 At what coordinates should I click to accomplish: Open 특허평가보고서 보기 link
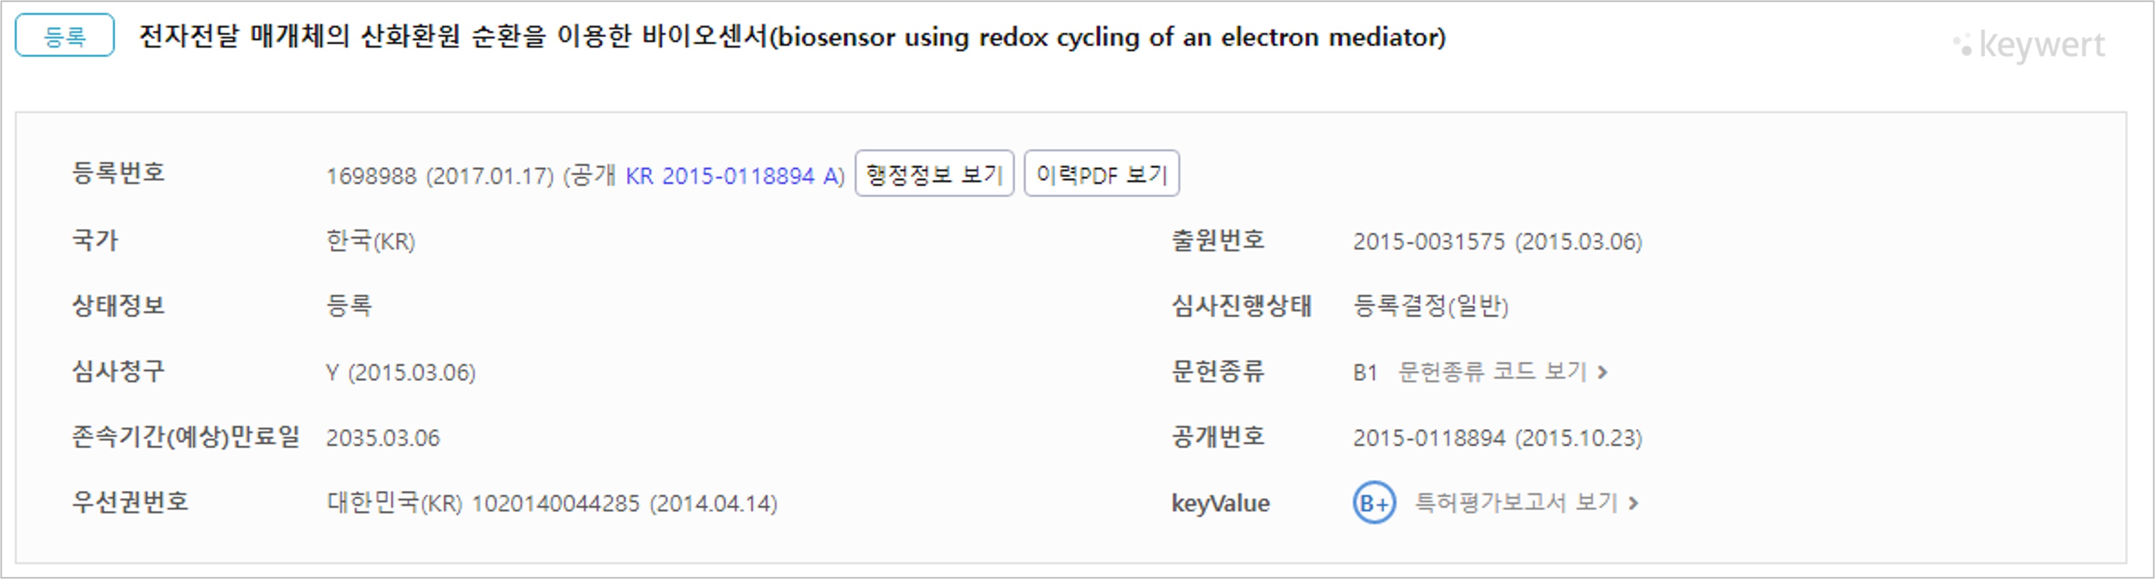pyautogui.click(x=1516, y=503)
